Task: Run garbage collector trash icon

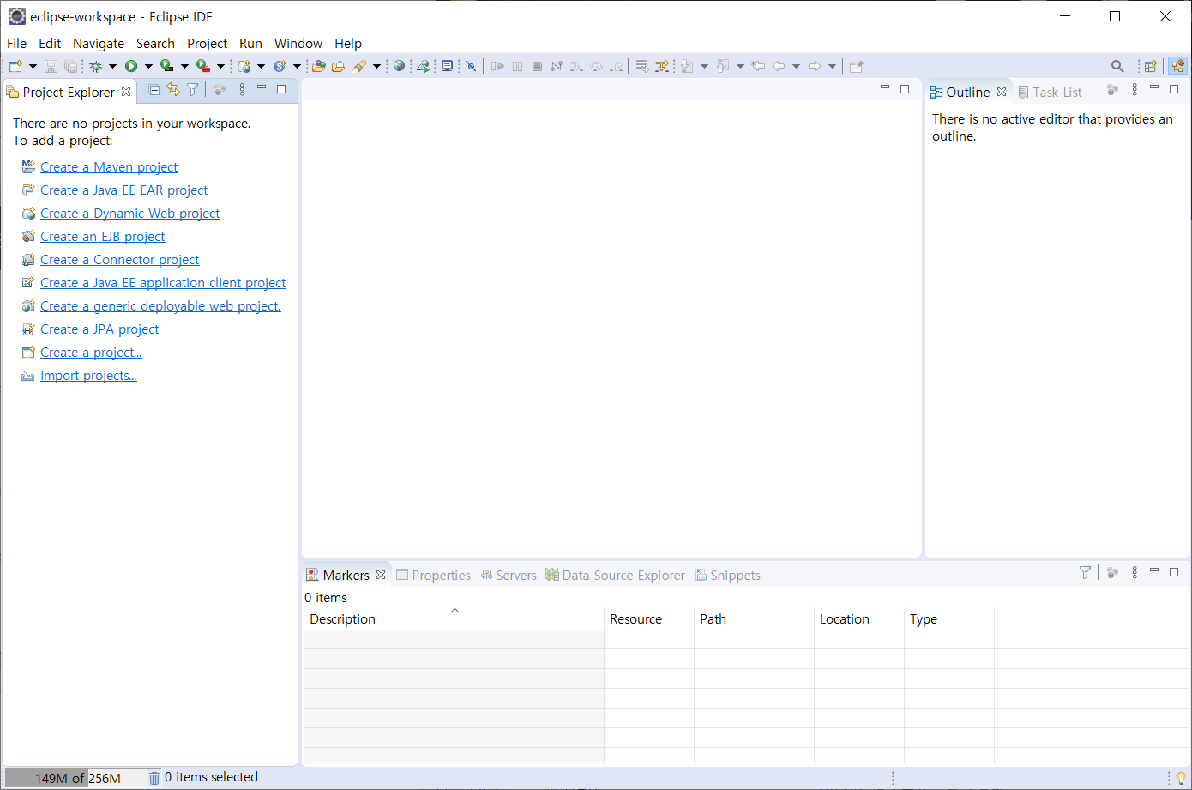Action: pos(154,778)
